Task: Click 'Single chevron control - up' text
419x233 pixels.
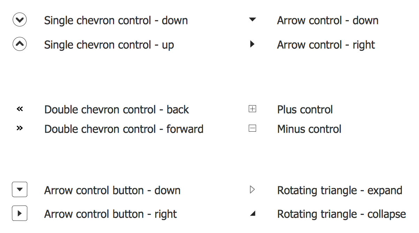Action: point(109,45)
